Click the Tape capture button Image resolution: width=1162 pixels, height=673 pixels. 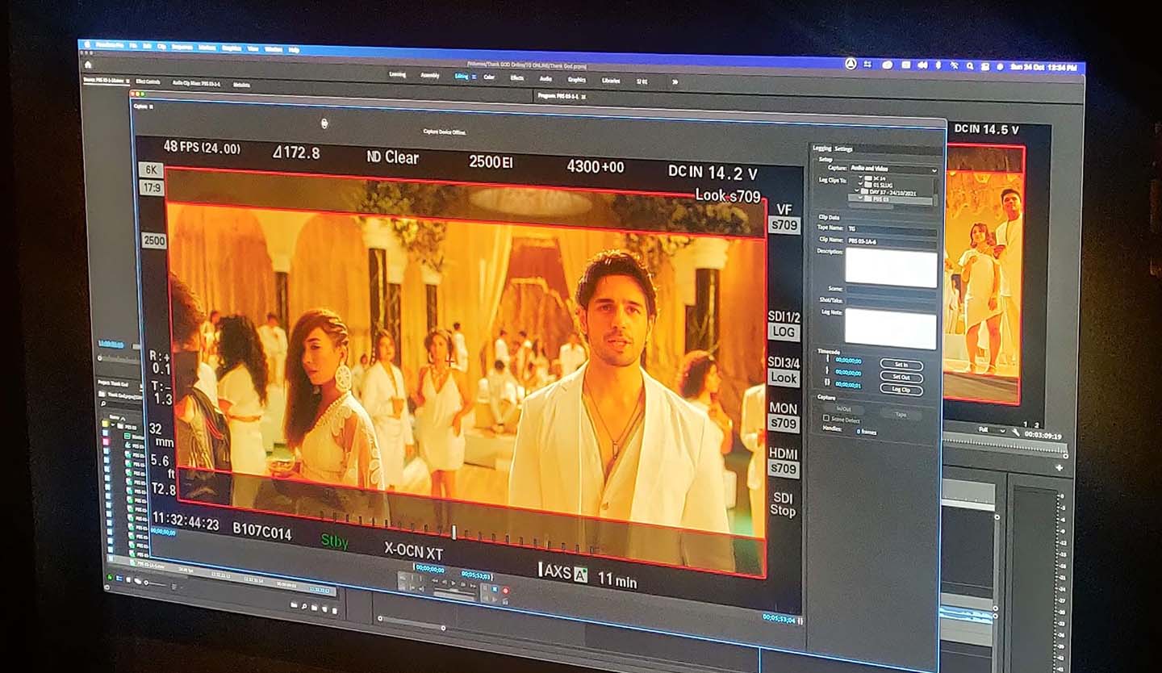901,415
